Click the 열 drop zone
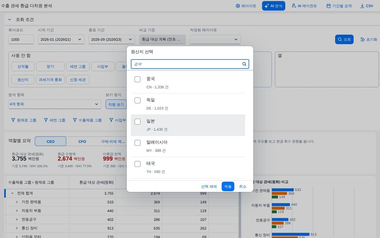This screenshot has height=238, width=380. (x=327, y=69)
